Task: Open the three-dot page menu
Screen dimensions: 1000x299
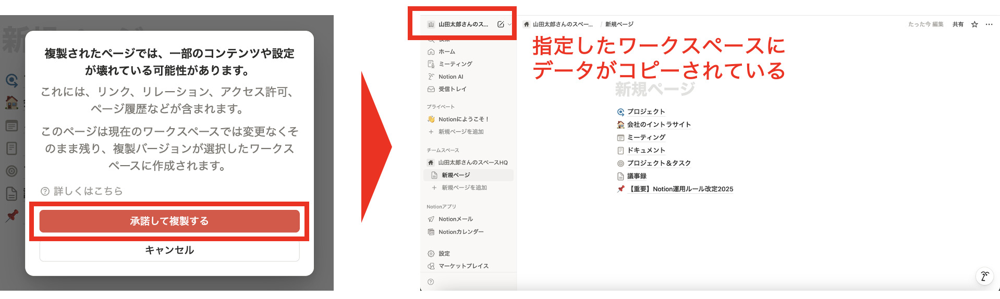Action: click(989, 24)
